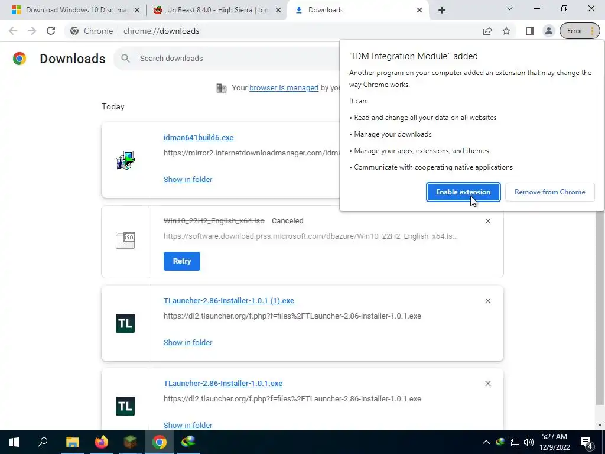This screenshot has width=605, height=454.
Task: Open the notification center icon
Action: pos(587,442)
